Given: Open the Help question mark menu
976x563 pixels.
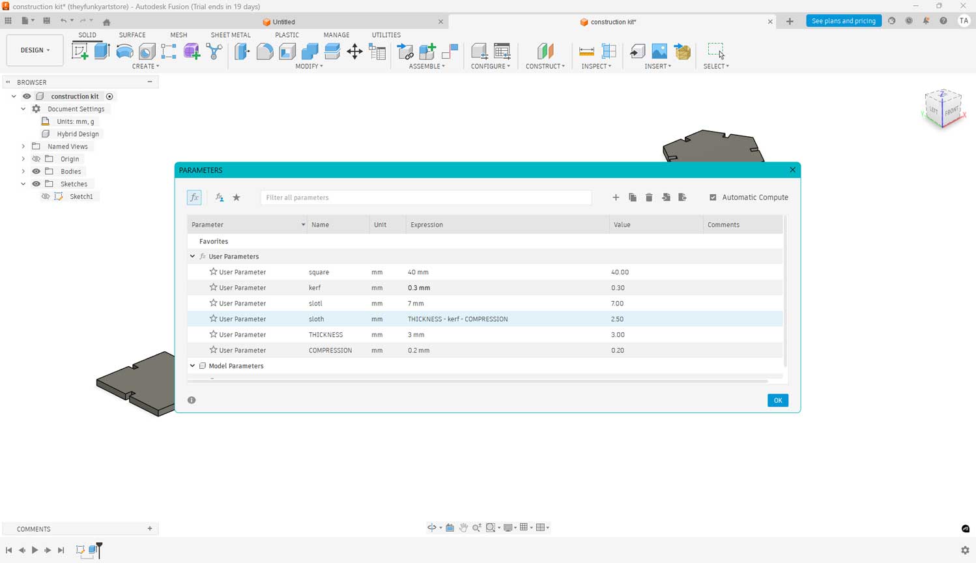Looking at the screenshot, I should (943, 21).
